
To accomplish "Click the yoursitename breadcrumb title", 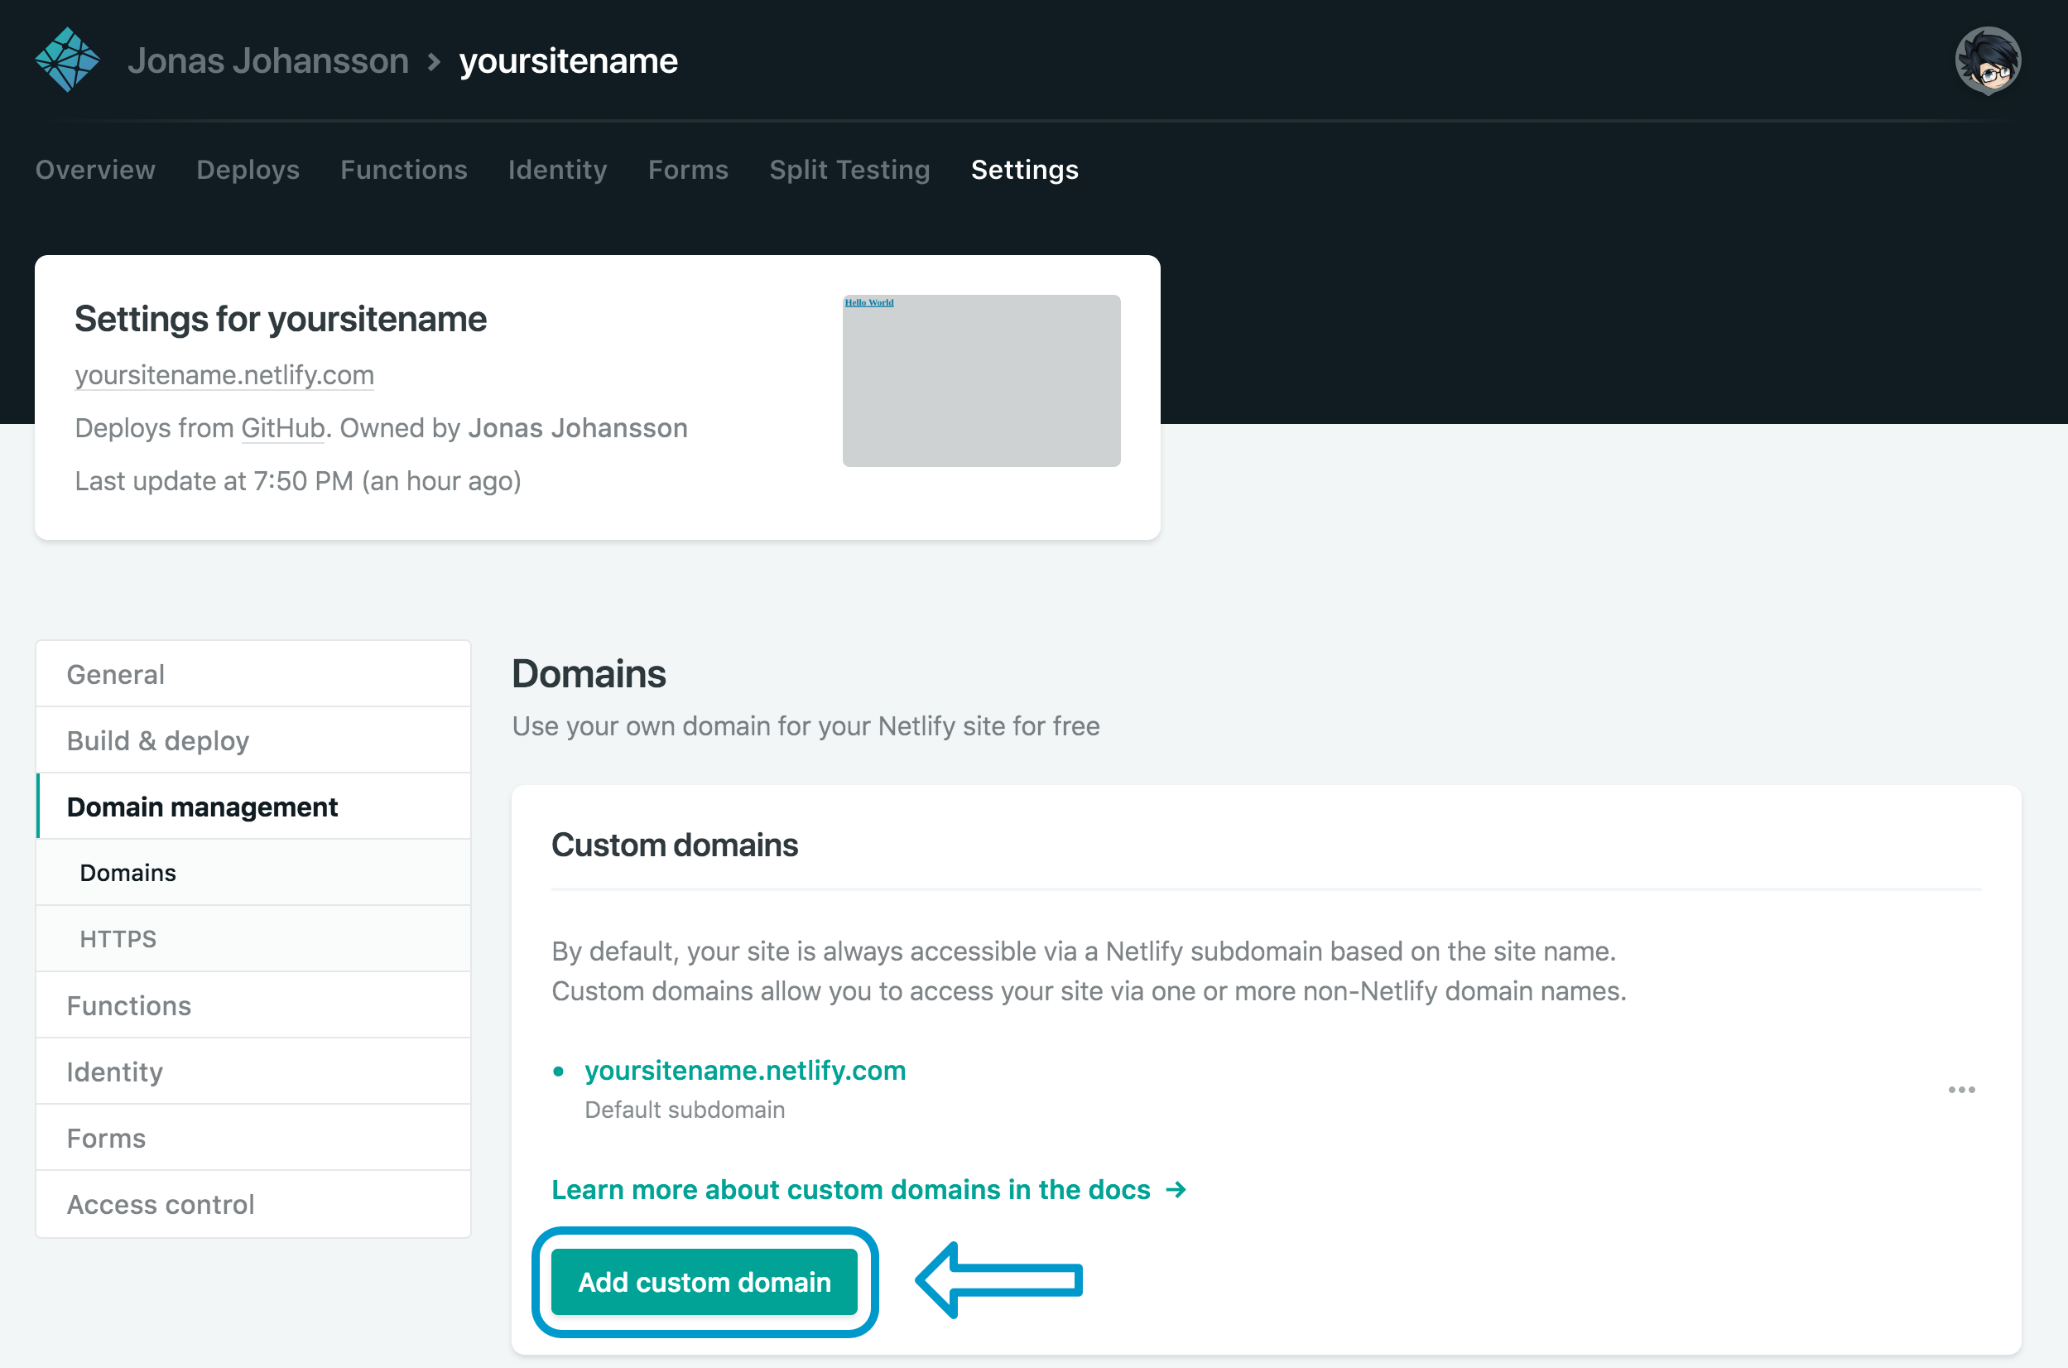I will coord(569,61).
